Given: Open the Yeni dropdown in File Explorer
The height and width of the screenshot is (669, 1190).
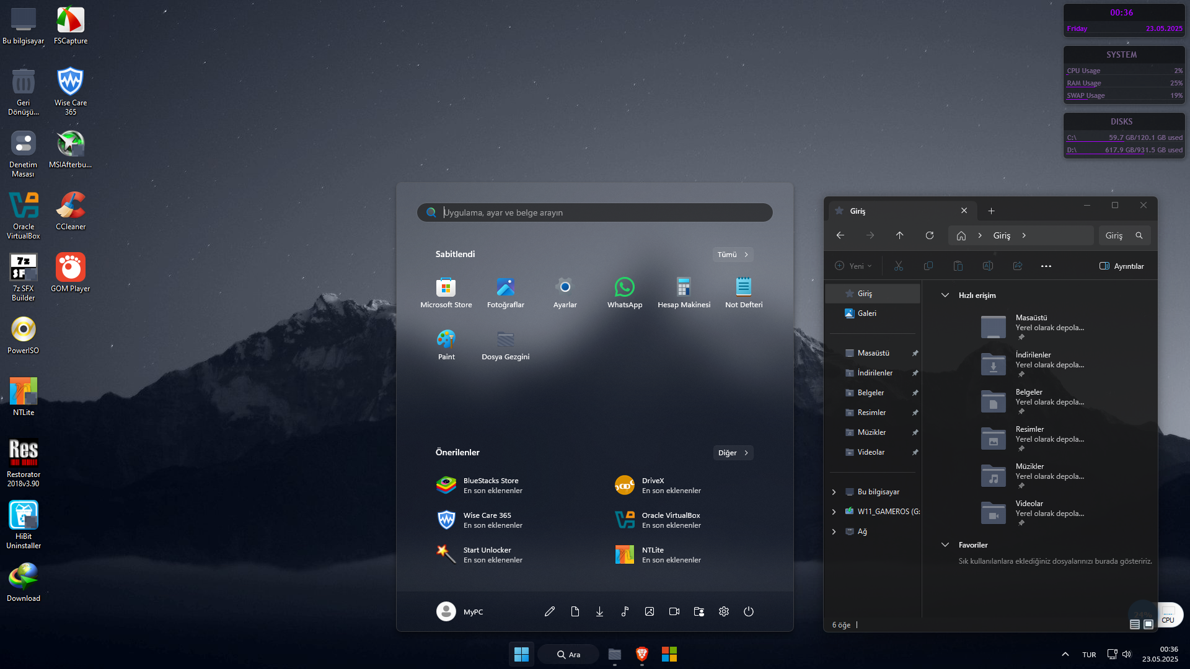Looking at the screenshot, I should point(853,266).
